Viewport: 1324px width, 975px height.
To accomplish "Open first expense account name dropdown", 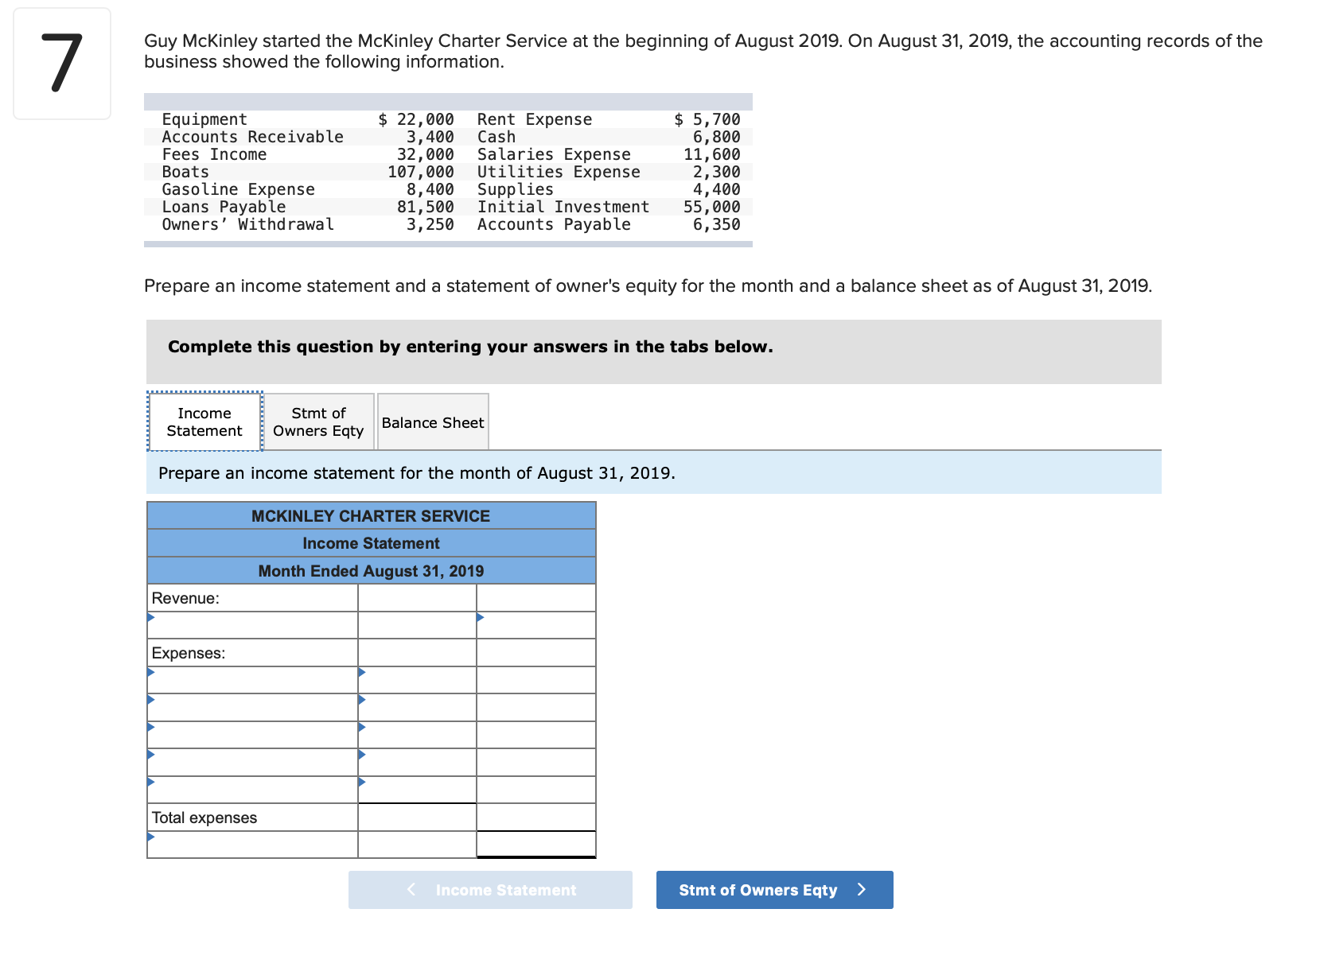I will pyautogui.click(x=252, y=680).
